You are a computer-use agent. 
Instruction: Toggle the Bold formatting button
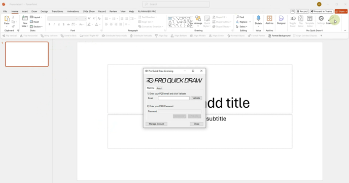tap(49, 24)
